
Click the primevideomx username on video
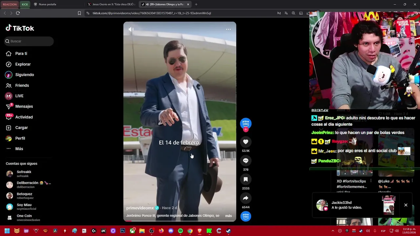click(140, 208)
